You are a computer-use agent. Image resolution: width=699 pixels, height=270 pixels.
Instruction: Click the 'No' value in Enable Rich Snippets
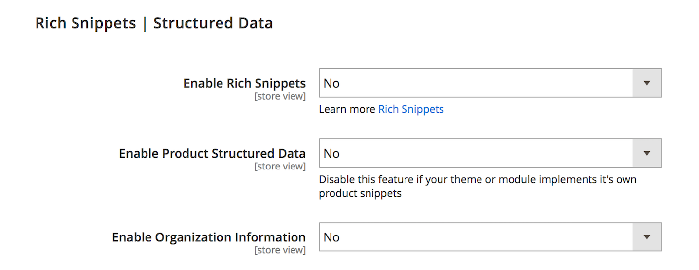click(x=331, y=83)
